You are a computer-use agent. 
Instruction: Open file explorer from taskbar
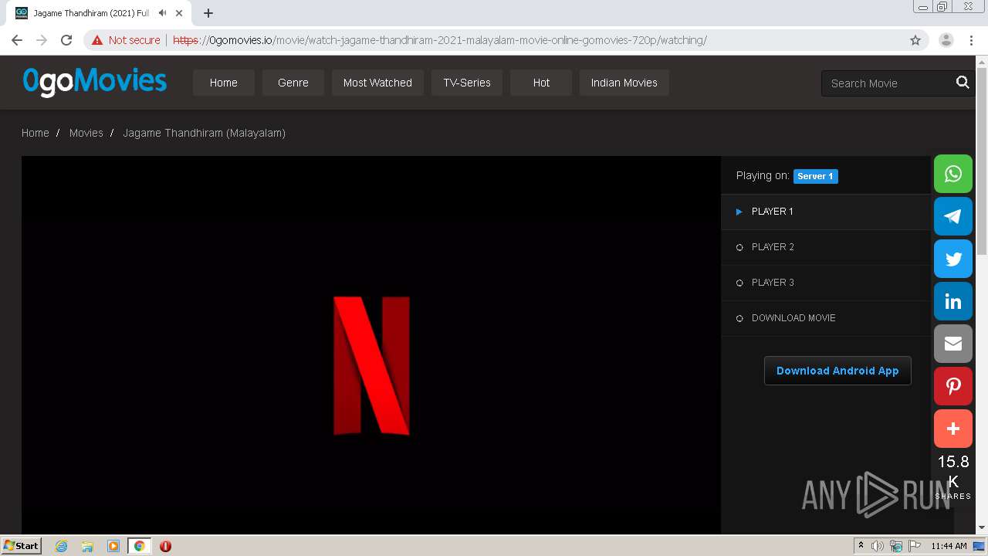87,546
